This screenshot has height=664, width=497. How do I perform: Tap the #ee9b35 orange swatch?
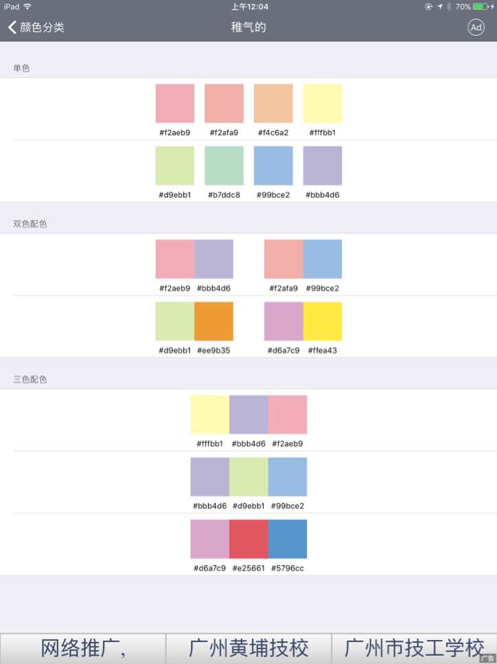(x=213, y=321)
